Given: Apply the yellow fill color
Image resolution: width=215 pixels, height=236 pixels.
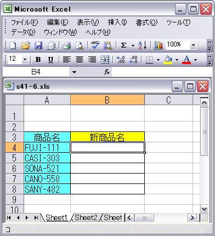Looking at the screenshot, I should click(x=168, y=60).
